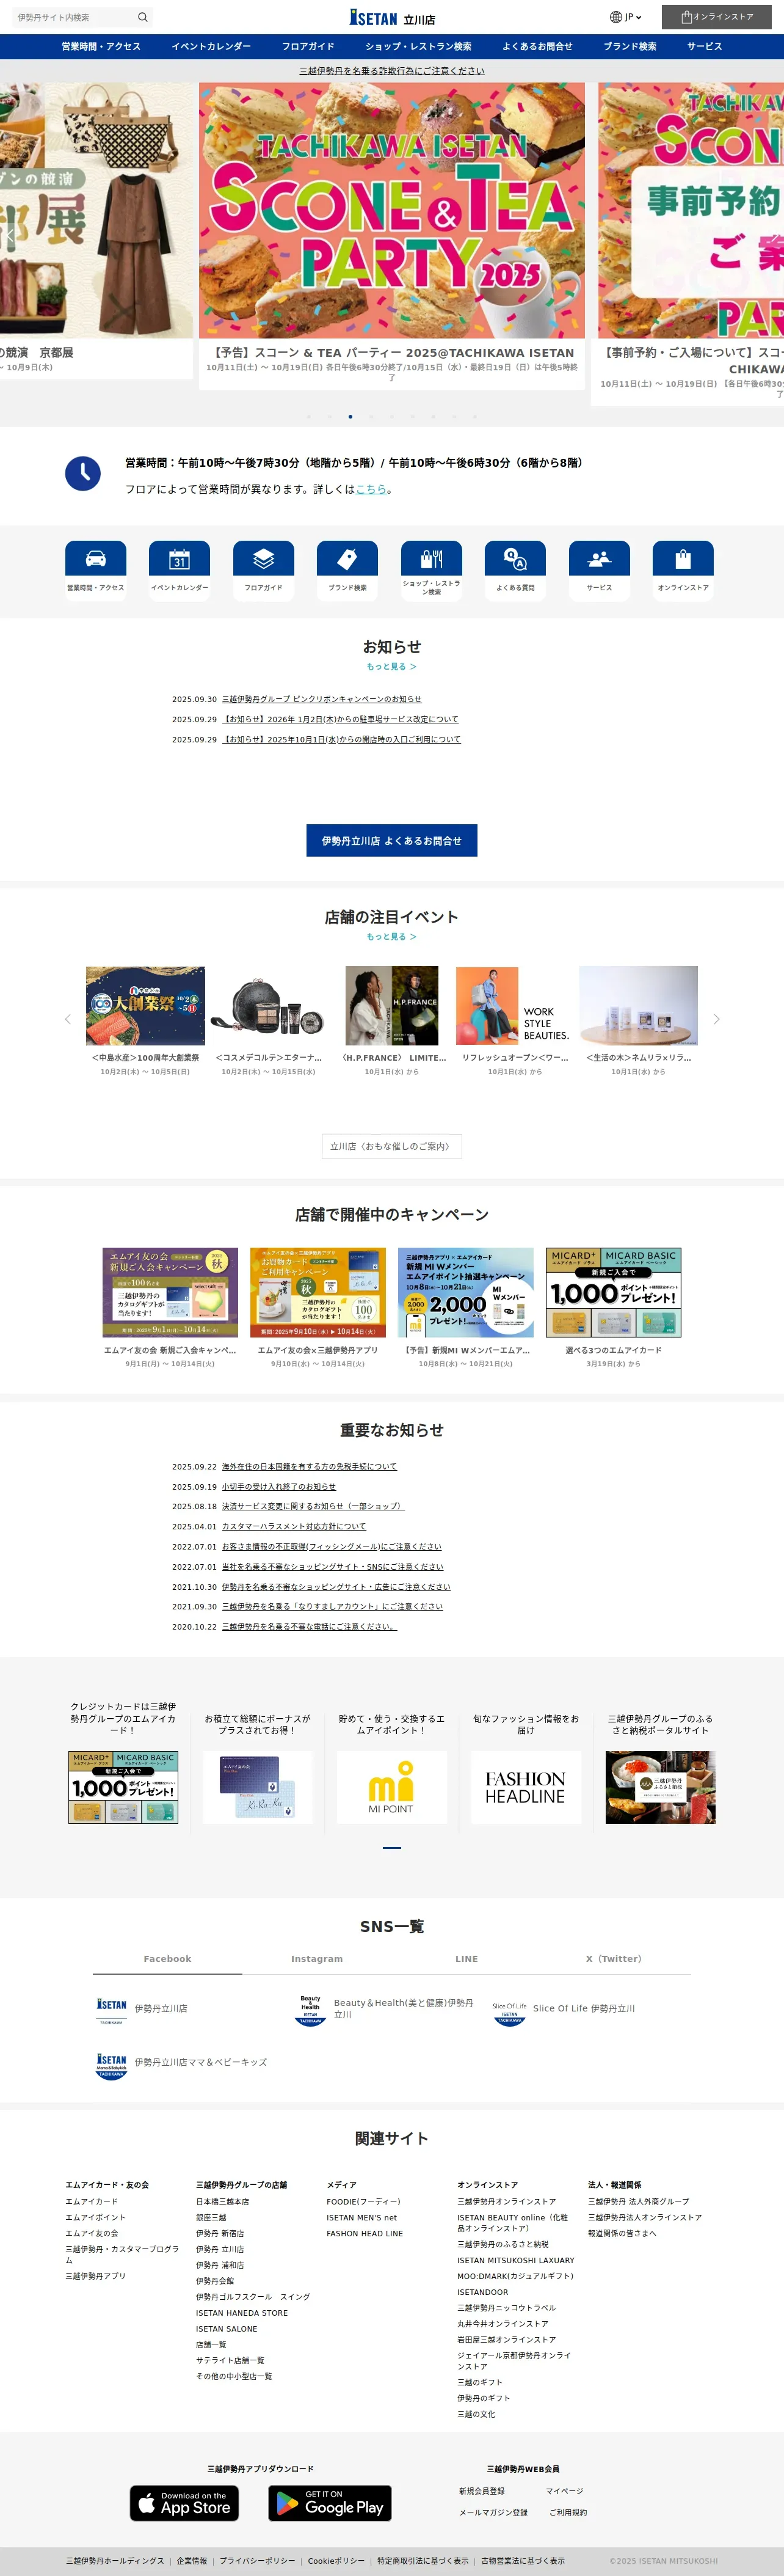Open 三越伊勢丹アプリ in the related sites list
The height and width of the screenshot is (2576, 784).
point(96,2275)
